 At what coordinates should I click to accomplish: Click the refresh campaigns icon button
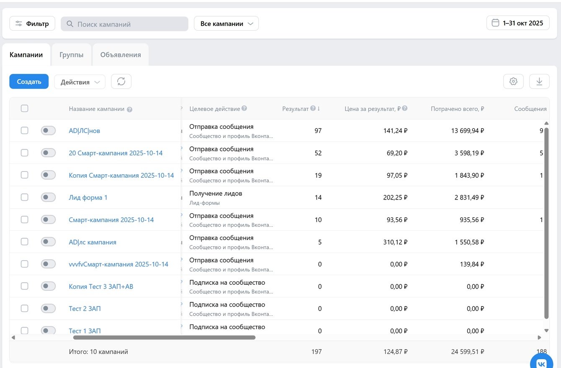pos(121,82)
